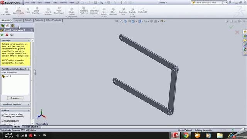Click the push pin keep-visible icon
This screenshot has width=247, height=139.
pos(12,35)
